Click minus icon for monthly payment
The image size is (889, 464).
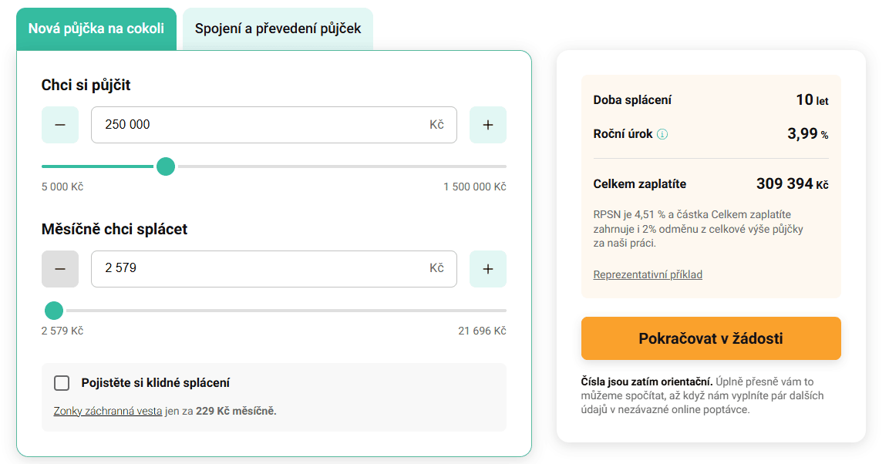click(60, 269)
